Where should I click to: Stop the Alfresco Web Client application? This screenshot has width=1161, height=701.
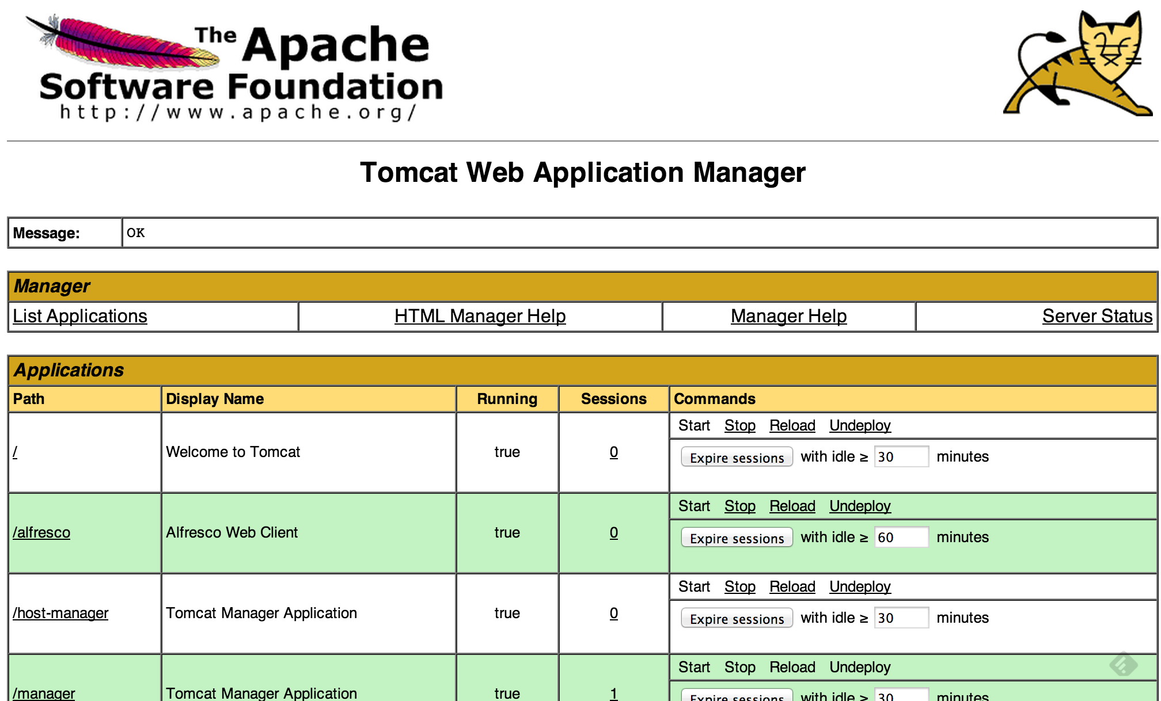pos(740,506)
